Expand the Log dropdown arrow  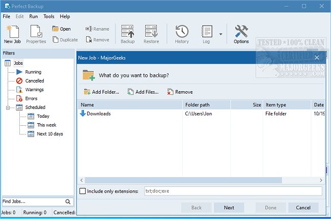click(x=220, y=34)
